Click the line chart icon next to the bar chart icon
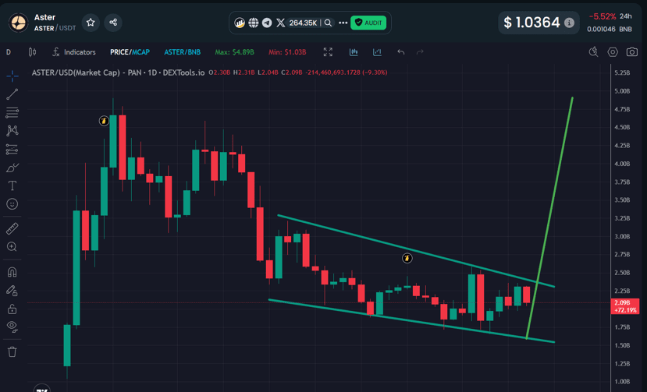 point(377,52)
